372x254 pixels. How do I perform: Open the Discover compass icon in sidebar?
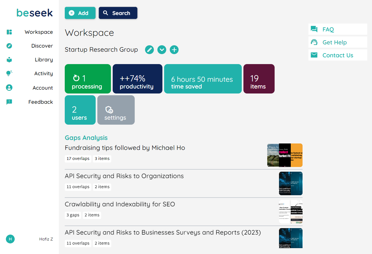tap(9, 46)
